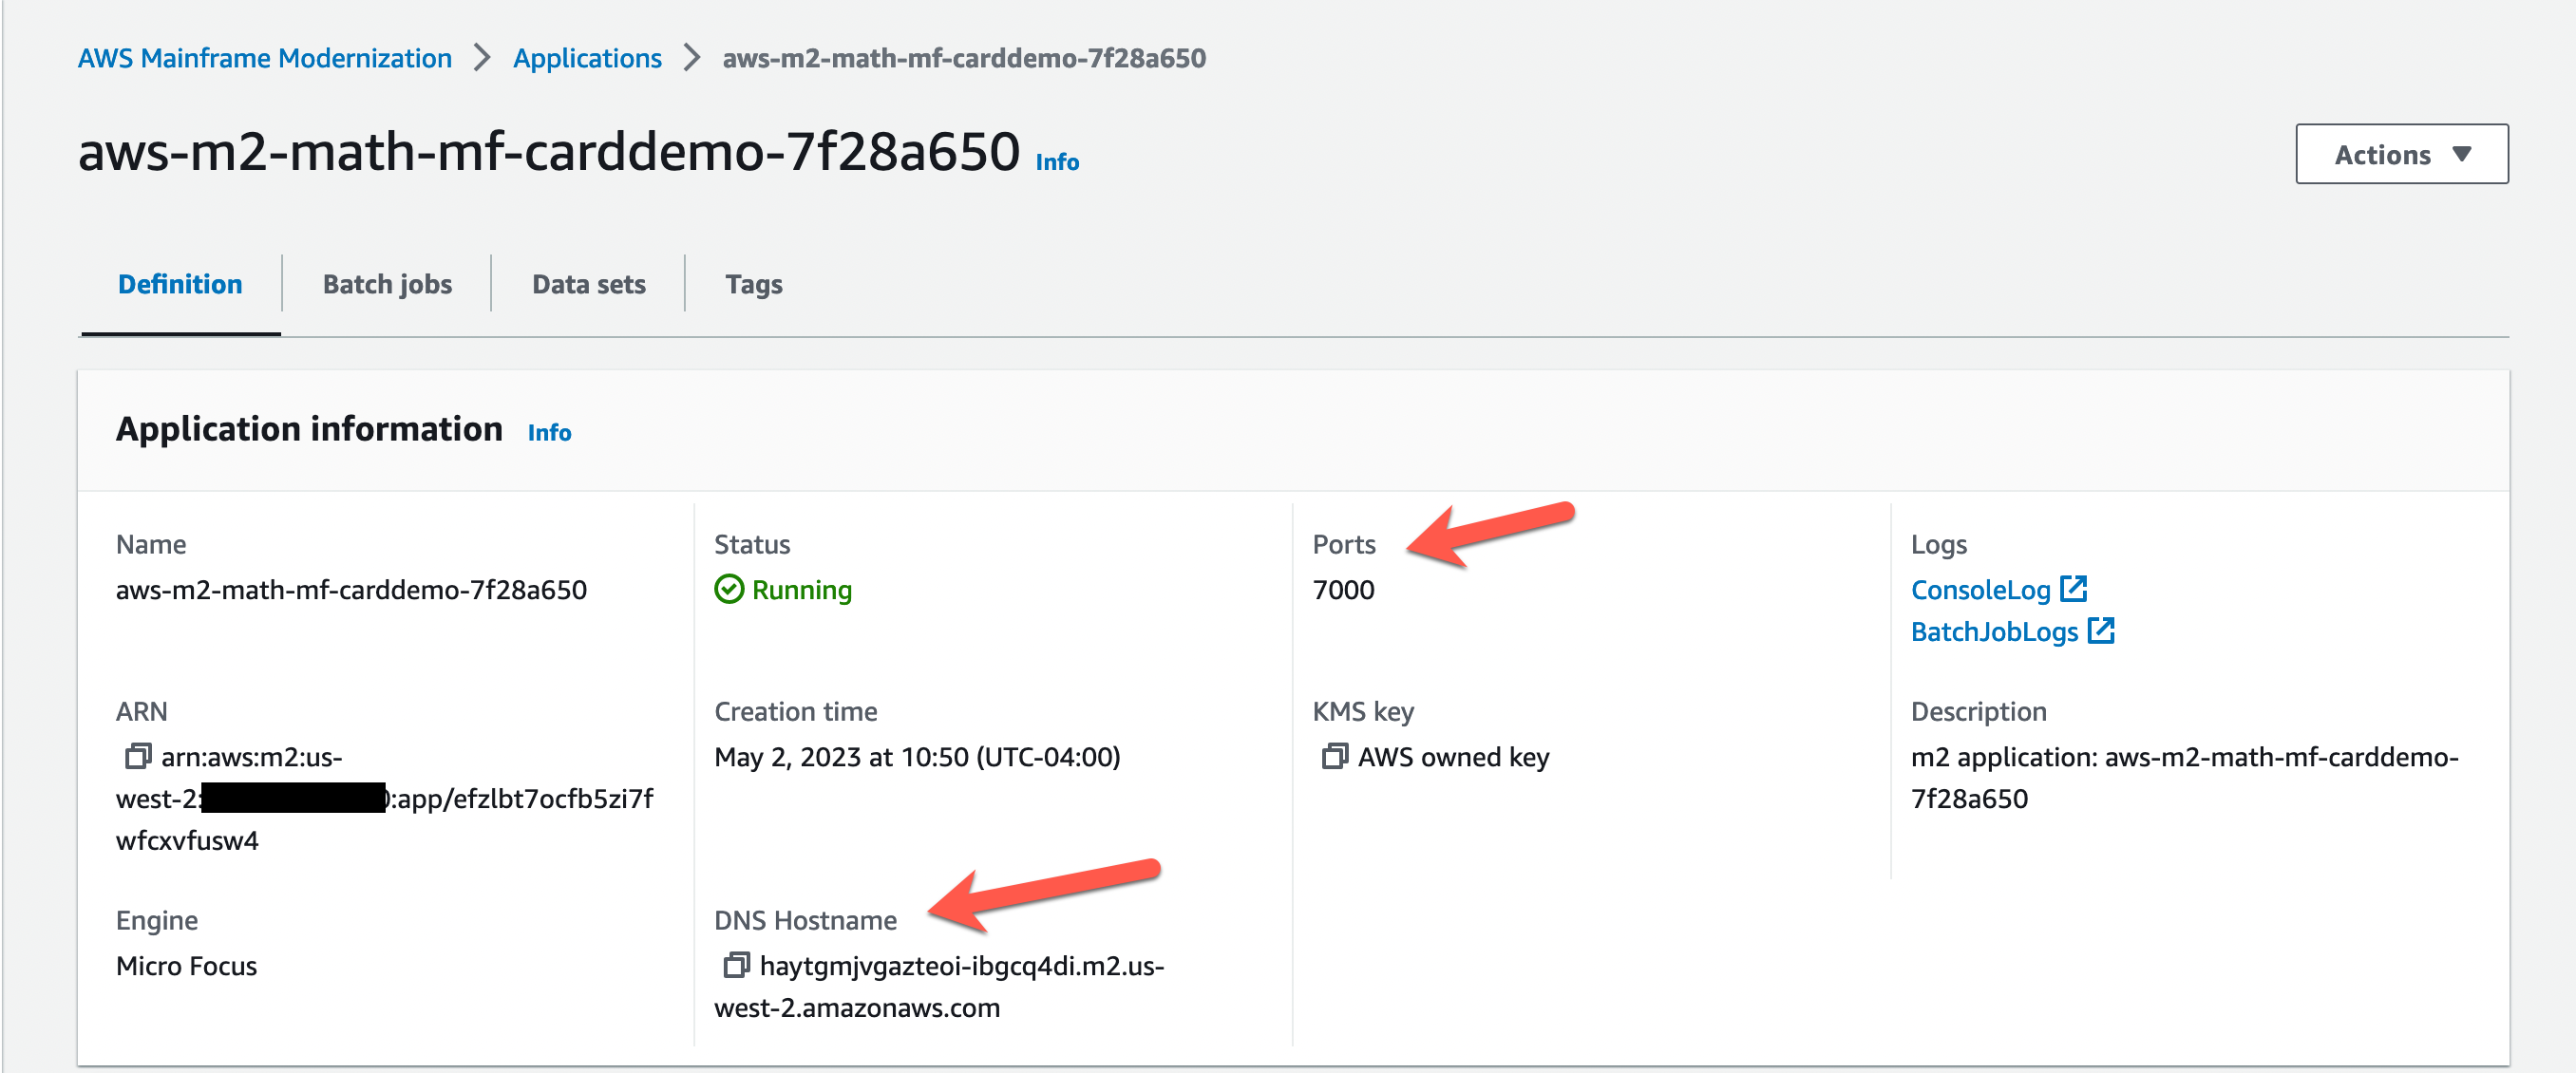Open the BatchJobLogs link

1994,632
